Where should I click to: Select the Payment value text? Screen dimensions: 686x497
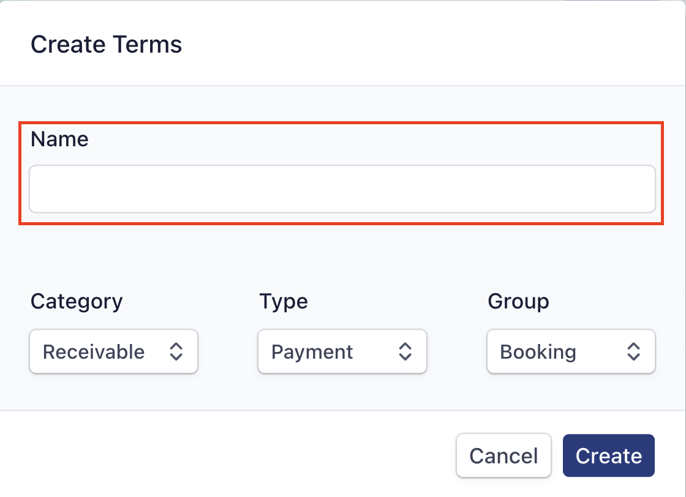pos(312,352)
